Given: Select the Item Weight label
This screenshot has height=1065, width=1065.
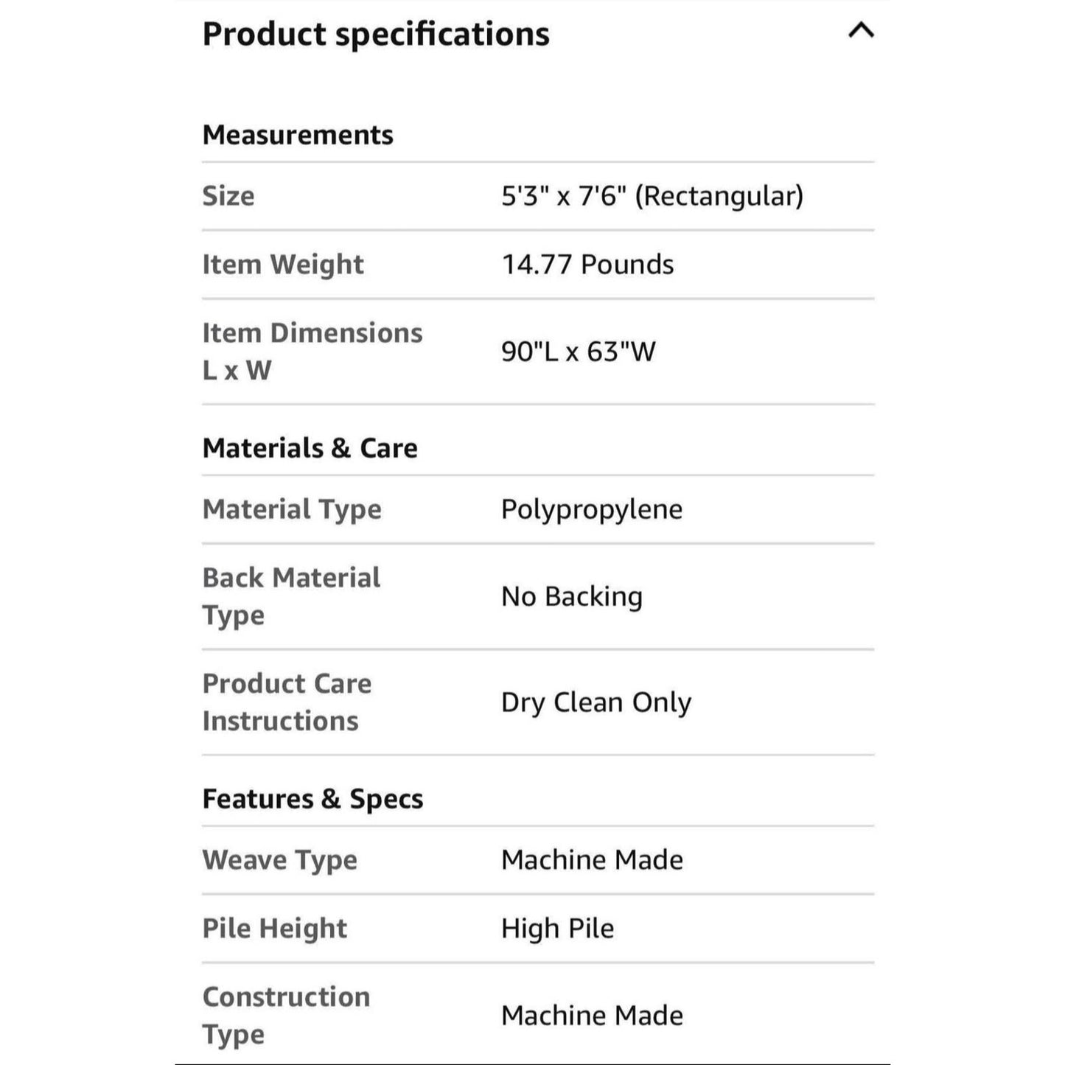Looking at the screenshot, I should pos(283,265).
